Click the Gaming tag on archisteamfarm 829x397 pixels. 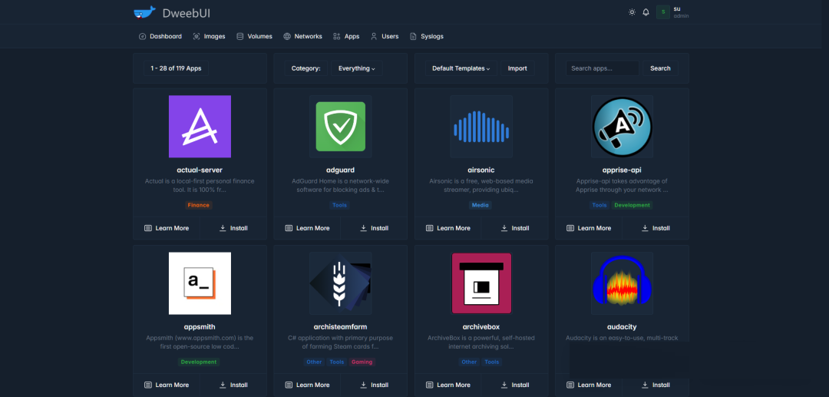coord(362,362)
